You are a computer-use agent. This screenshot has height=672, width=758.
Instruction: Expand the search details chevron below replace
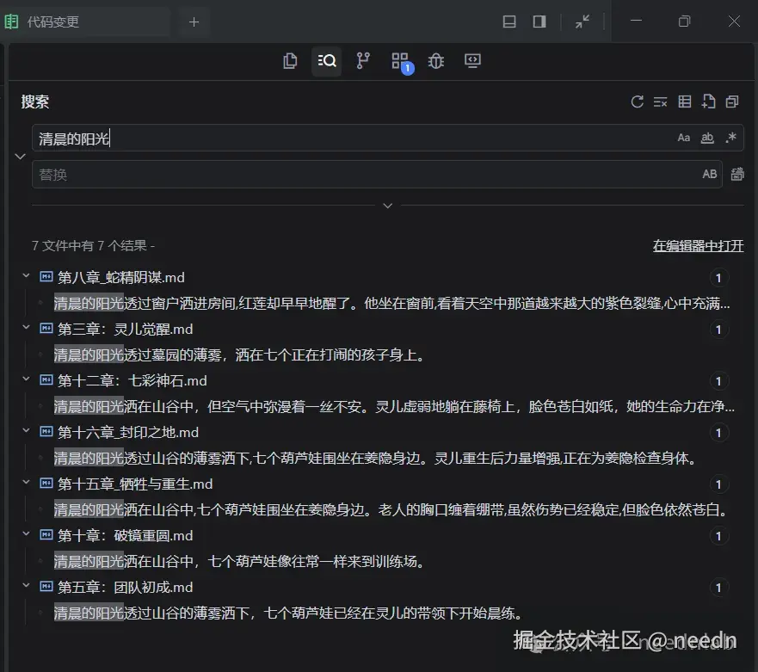(x=387, y=206)
